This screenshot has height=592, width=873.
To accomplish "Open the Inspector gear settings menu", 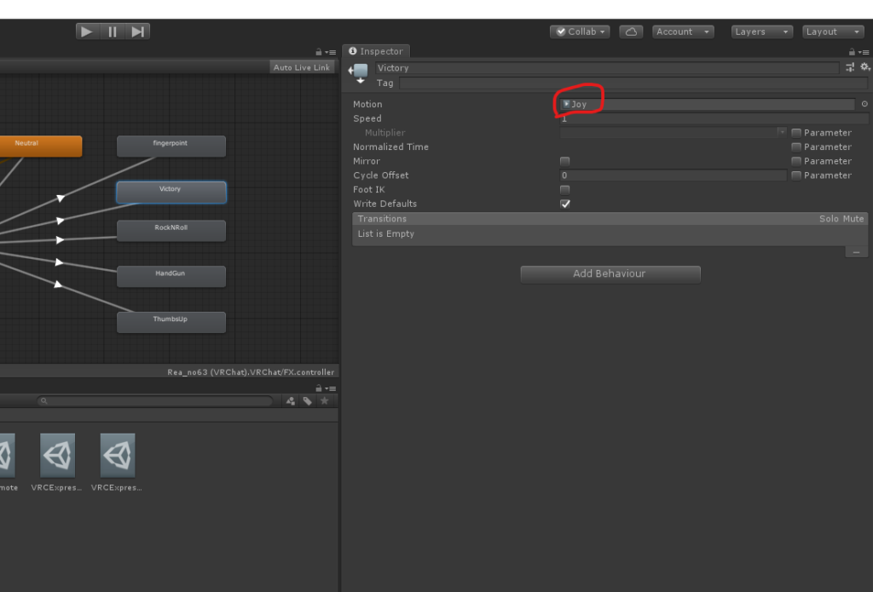I will [x=864, y=66].
